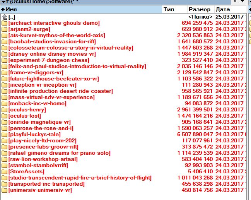Click folder icon next to arjanm2-surge

[x=5, y=29]
